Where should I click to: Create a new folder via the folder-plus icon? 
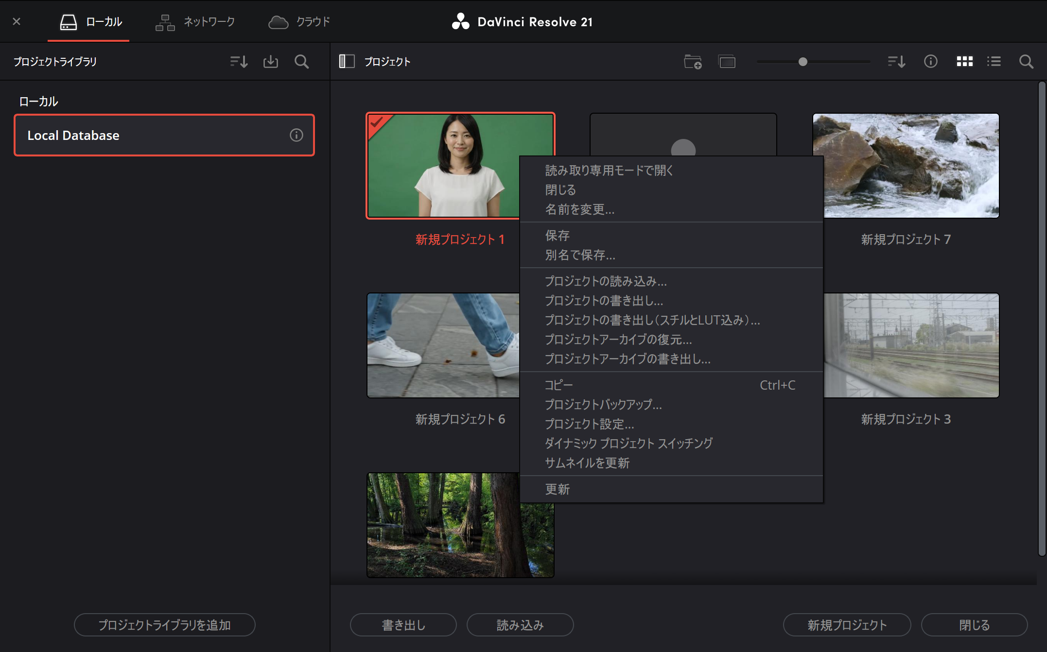[693, 62]
